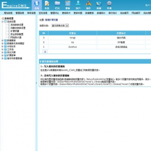This screenshot has height=151, width=151.
Task: Click page icon beside 伪静态参数设置
Action: (x=9, y=28)
